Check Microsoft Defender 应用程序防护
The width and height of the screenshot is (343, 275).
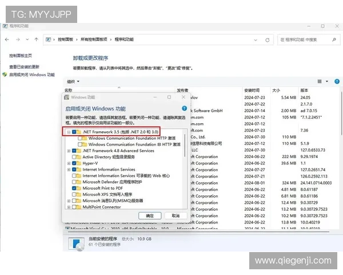(x=74, y=182)
